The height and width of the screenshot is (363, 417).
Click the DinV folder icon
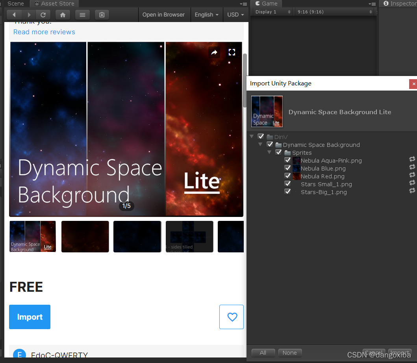coord(270,137)
